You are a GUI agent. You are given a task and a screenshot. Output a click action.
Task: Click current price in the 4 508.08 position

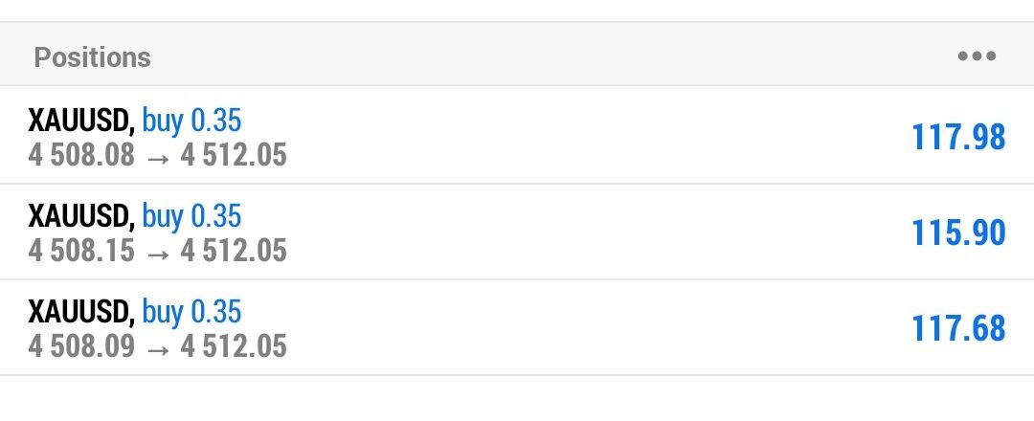pyautogui.click(x=234, y=155)
